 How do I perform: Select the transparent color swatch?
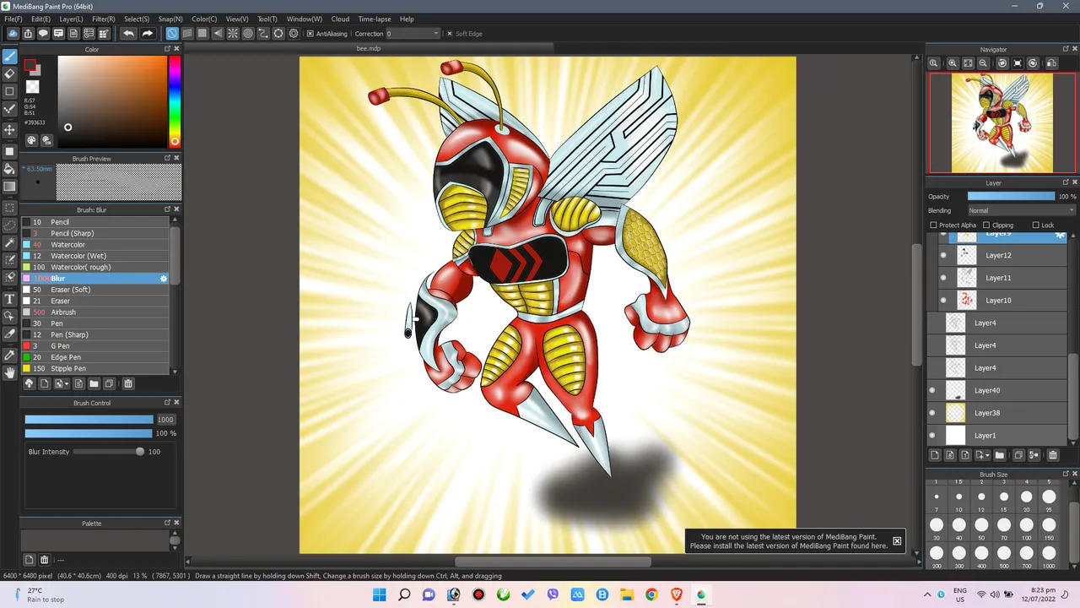33,87
